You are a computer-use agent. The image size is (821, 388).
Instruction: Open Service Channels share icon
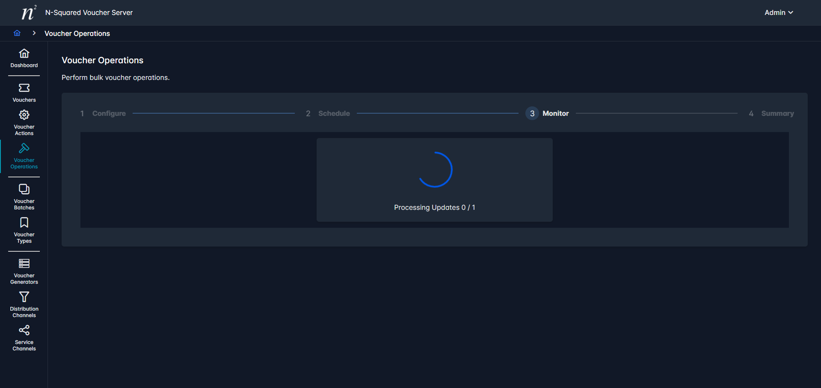click(24, 330)
